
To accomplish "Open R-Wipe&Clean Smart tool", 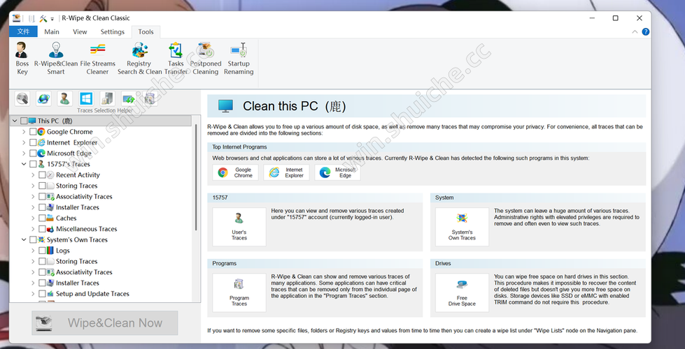I will click(x=56, y=57).
